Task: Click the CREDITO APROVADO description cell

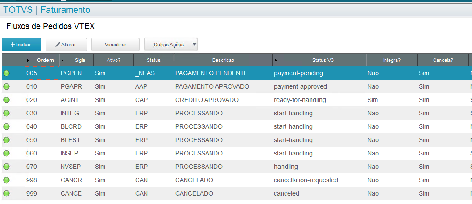Action: [x=223, y=100]
